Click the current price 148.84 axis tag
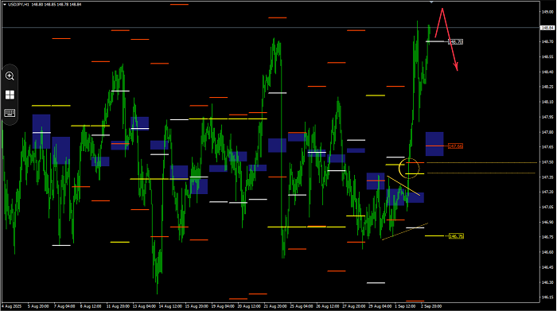The image size is (557, 311). click(547, 28)
